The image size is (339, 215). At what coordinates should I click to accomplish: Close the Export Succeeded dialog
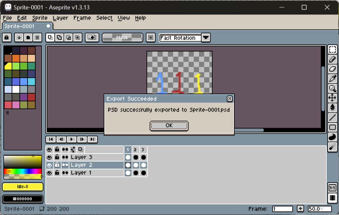pos(230,99)
